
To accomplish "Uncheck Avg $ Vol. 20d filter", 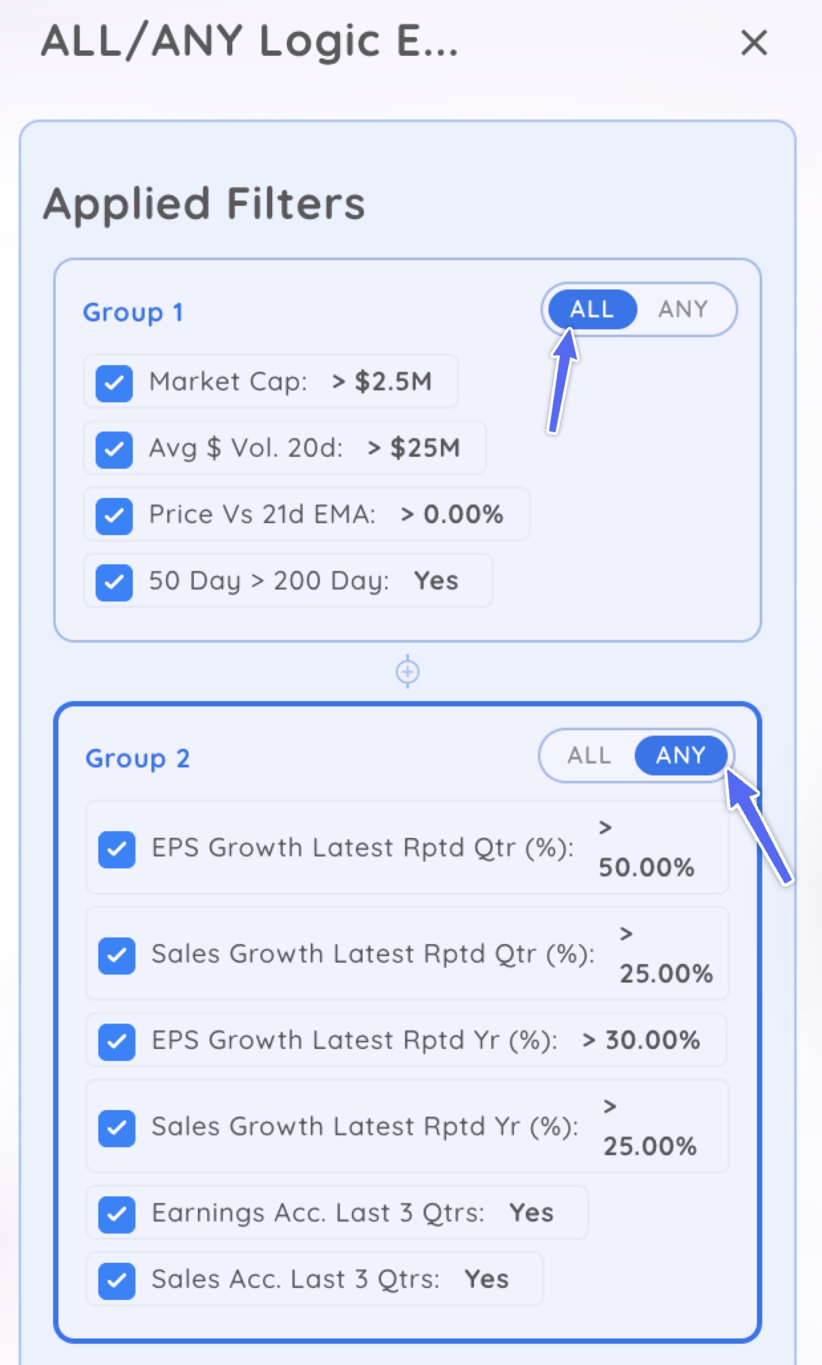I will point(114,449).
